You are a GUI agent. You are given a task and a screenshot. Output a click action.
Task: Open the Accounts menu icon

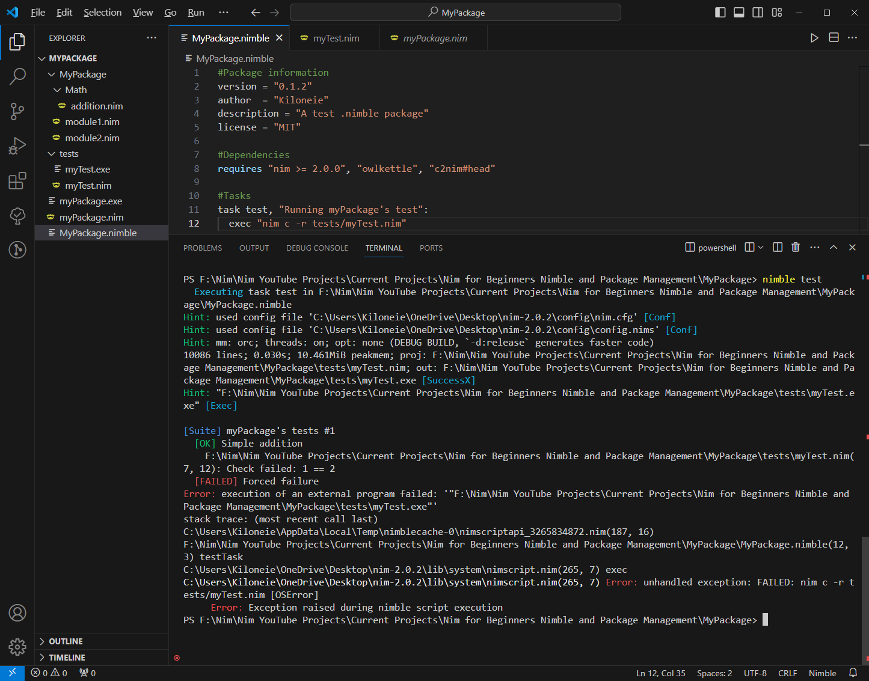pyautogui.click(x=17, y=612)
